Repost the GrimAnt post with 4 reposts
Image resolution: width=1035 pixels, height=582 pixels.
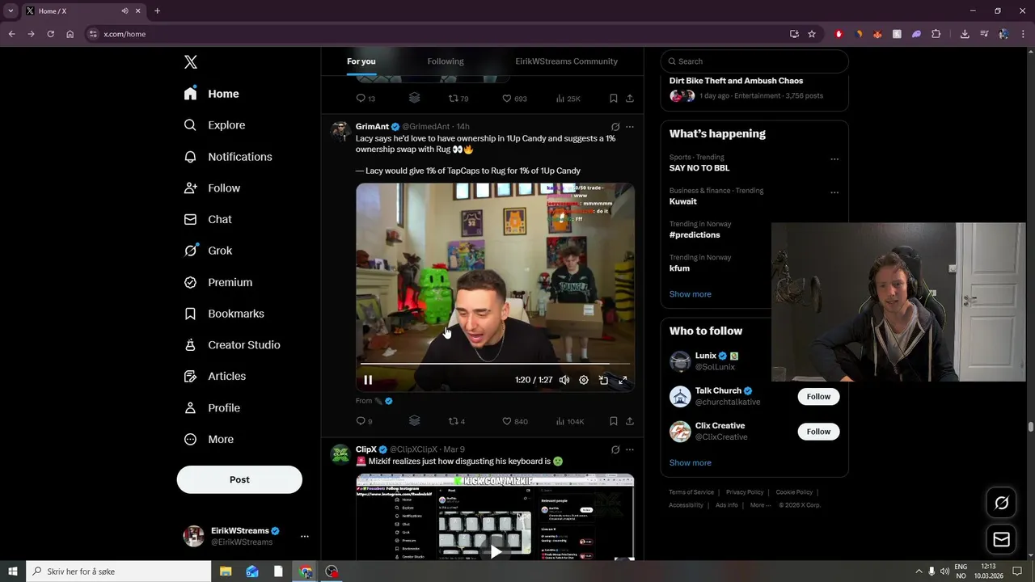pyautogui.click(x=457, y=421)
